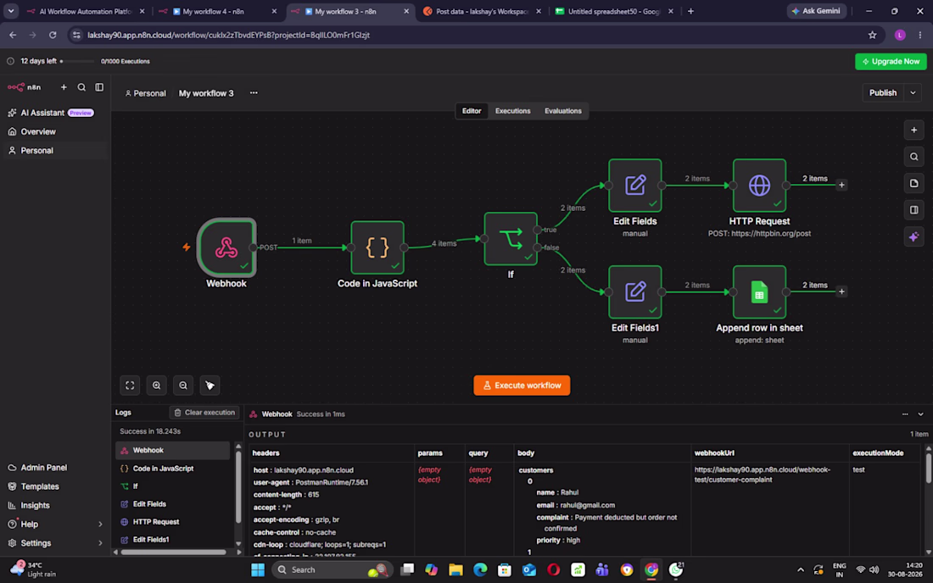This screenshot has height=583, width=933.
Task: Click the tidy up nodes button
Action: coord(210,385)
